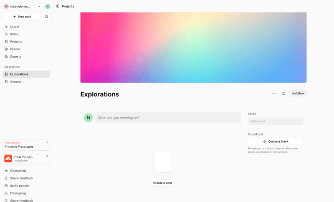Go to Latest feed
Viewport: 334px width, 202px height.
26,27
